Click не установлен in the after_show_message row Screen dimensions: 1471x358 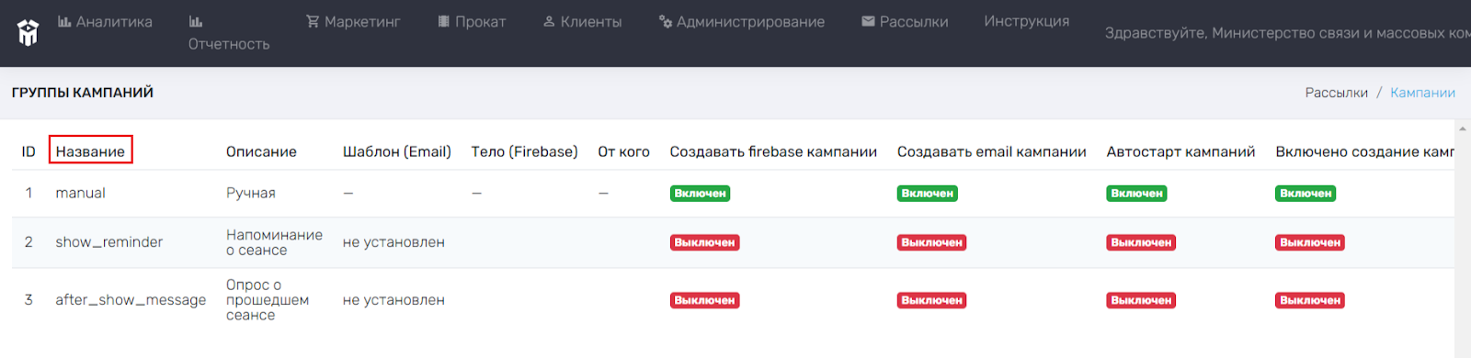pos(393,300)
